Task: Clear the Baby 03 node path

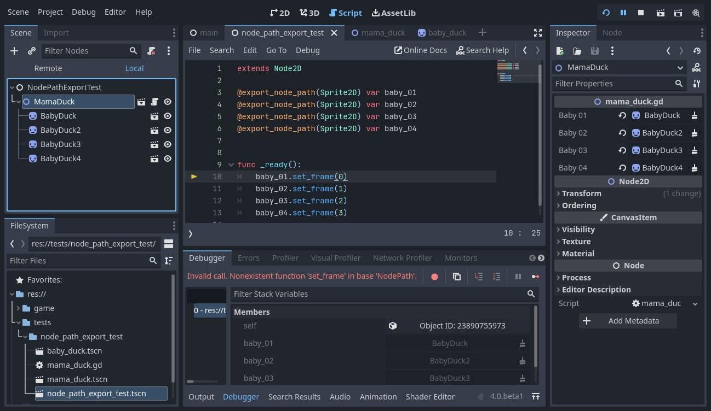Action: [x=695, y=150]
